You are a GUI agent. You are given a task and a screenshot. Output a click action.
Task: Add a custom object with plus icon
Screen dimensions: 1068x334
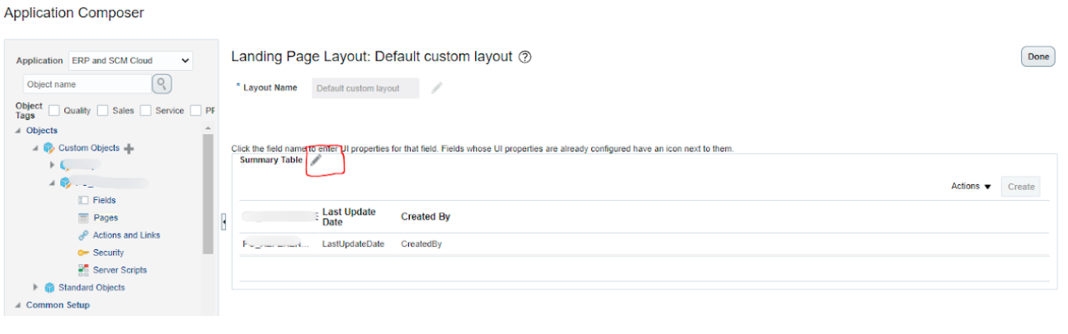pos(129,148)
